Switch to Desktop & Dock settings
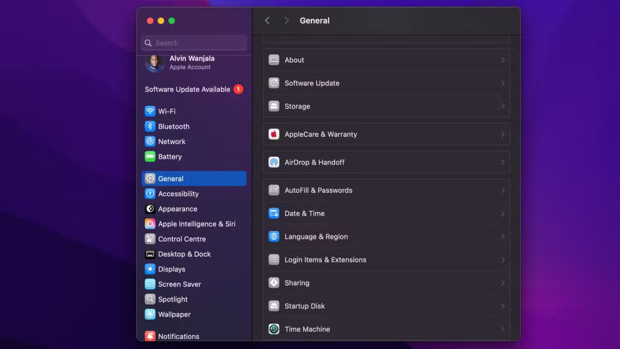The image size is (620, 349). [x=184, y=254]
